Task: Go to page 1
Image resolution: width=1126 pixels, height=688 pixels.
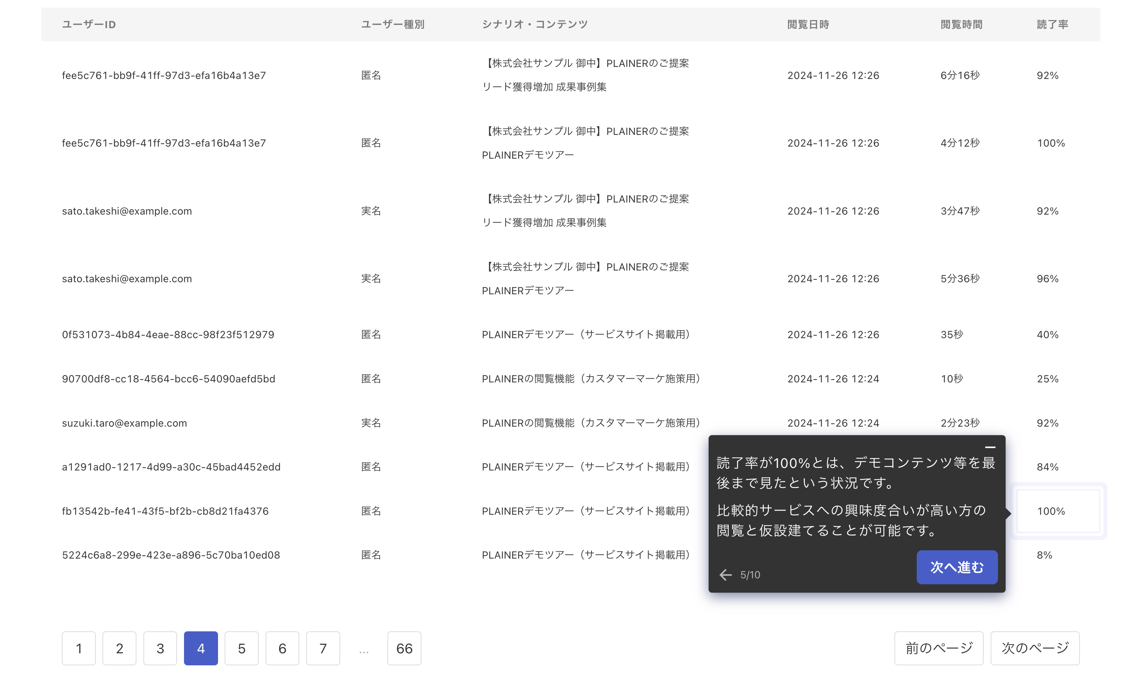Action: click(79, 648)
